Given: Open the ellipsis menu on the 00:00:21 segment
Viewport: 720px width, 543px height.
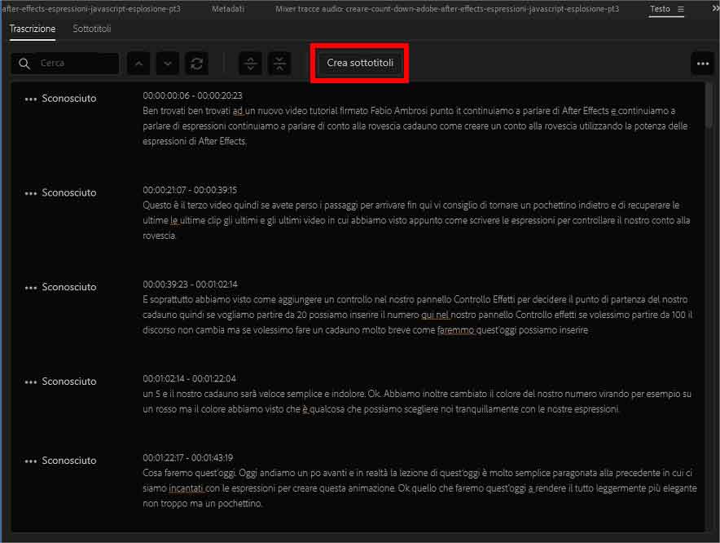Looking at the screenshot, I should pyautogui.click(x=30, y=192).
